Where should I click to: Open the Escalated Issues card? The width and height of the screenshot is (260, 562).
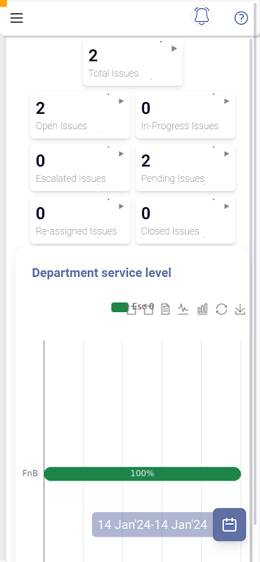click(x=80, y=167)
